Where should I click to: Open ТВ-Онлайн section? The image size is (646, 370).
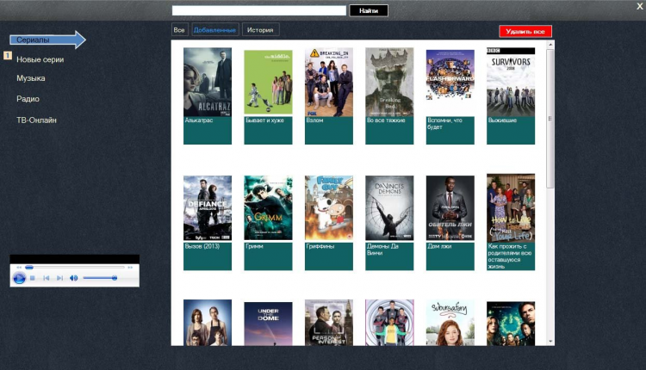[36, 120]
